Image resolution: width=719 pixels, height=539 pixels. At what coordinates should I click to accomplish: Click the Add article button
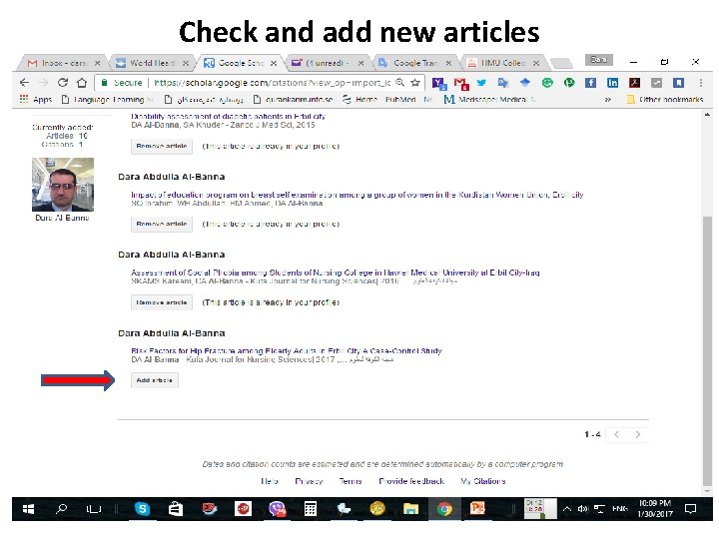click(155, 380)
